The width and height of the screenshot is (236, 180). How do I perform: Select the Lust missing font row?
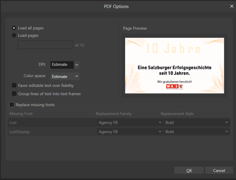[119, 122]
